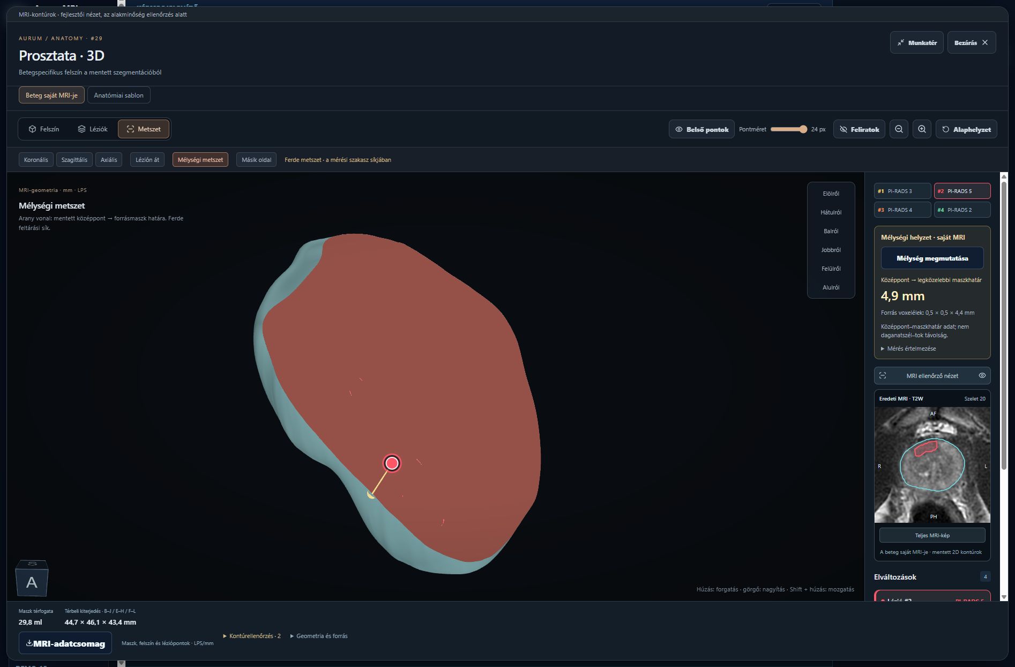Viewport: 1015px width, 667px height.
Task: Select the Léziók layers view
Action: (93, 129)
